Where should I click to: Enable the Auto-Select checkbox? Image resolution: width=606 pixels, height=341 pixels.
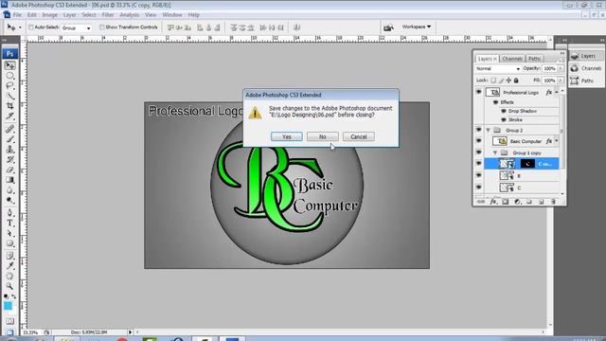(31, 27)
